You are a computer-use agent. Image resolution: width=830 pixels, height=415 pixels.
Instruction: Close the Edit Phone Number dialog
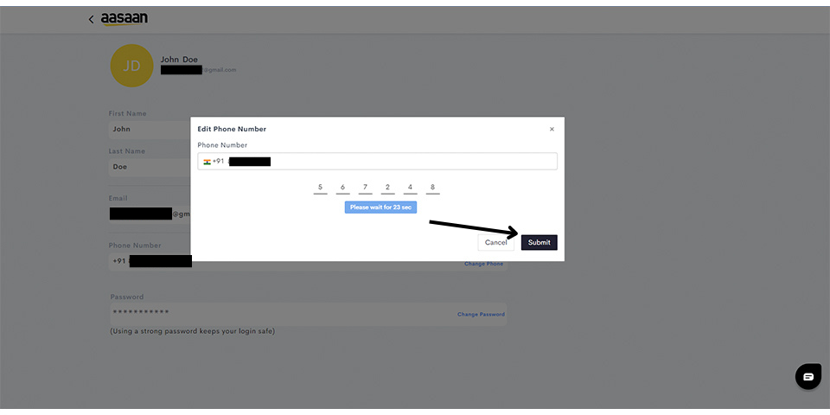(x=552, y=129)
